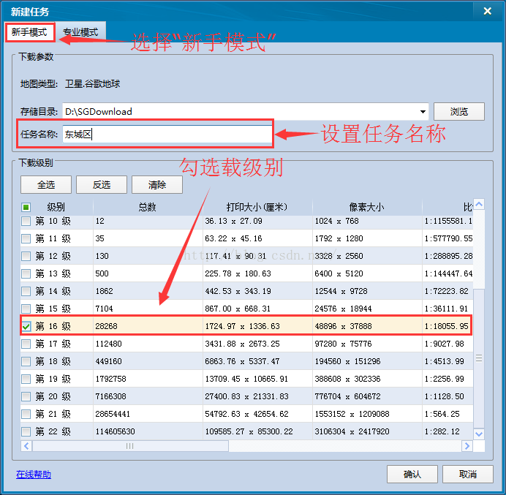Check the 第 17 级 checkbox
The image size is (506, 495).
click(x=26, y=344)
